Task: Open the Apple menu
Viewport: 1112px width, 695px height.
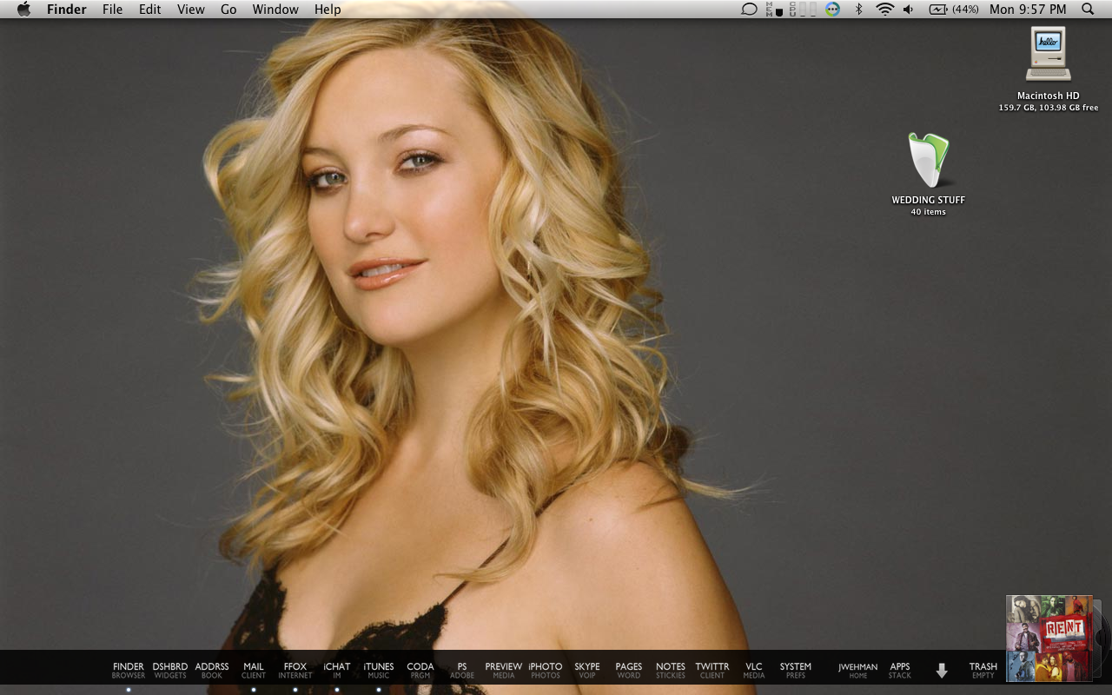Action: tap(23, 10)
